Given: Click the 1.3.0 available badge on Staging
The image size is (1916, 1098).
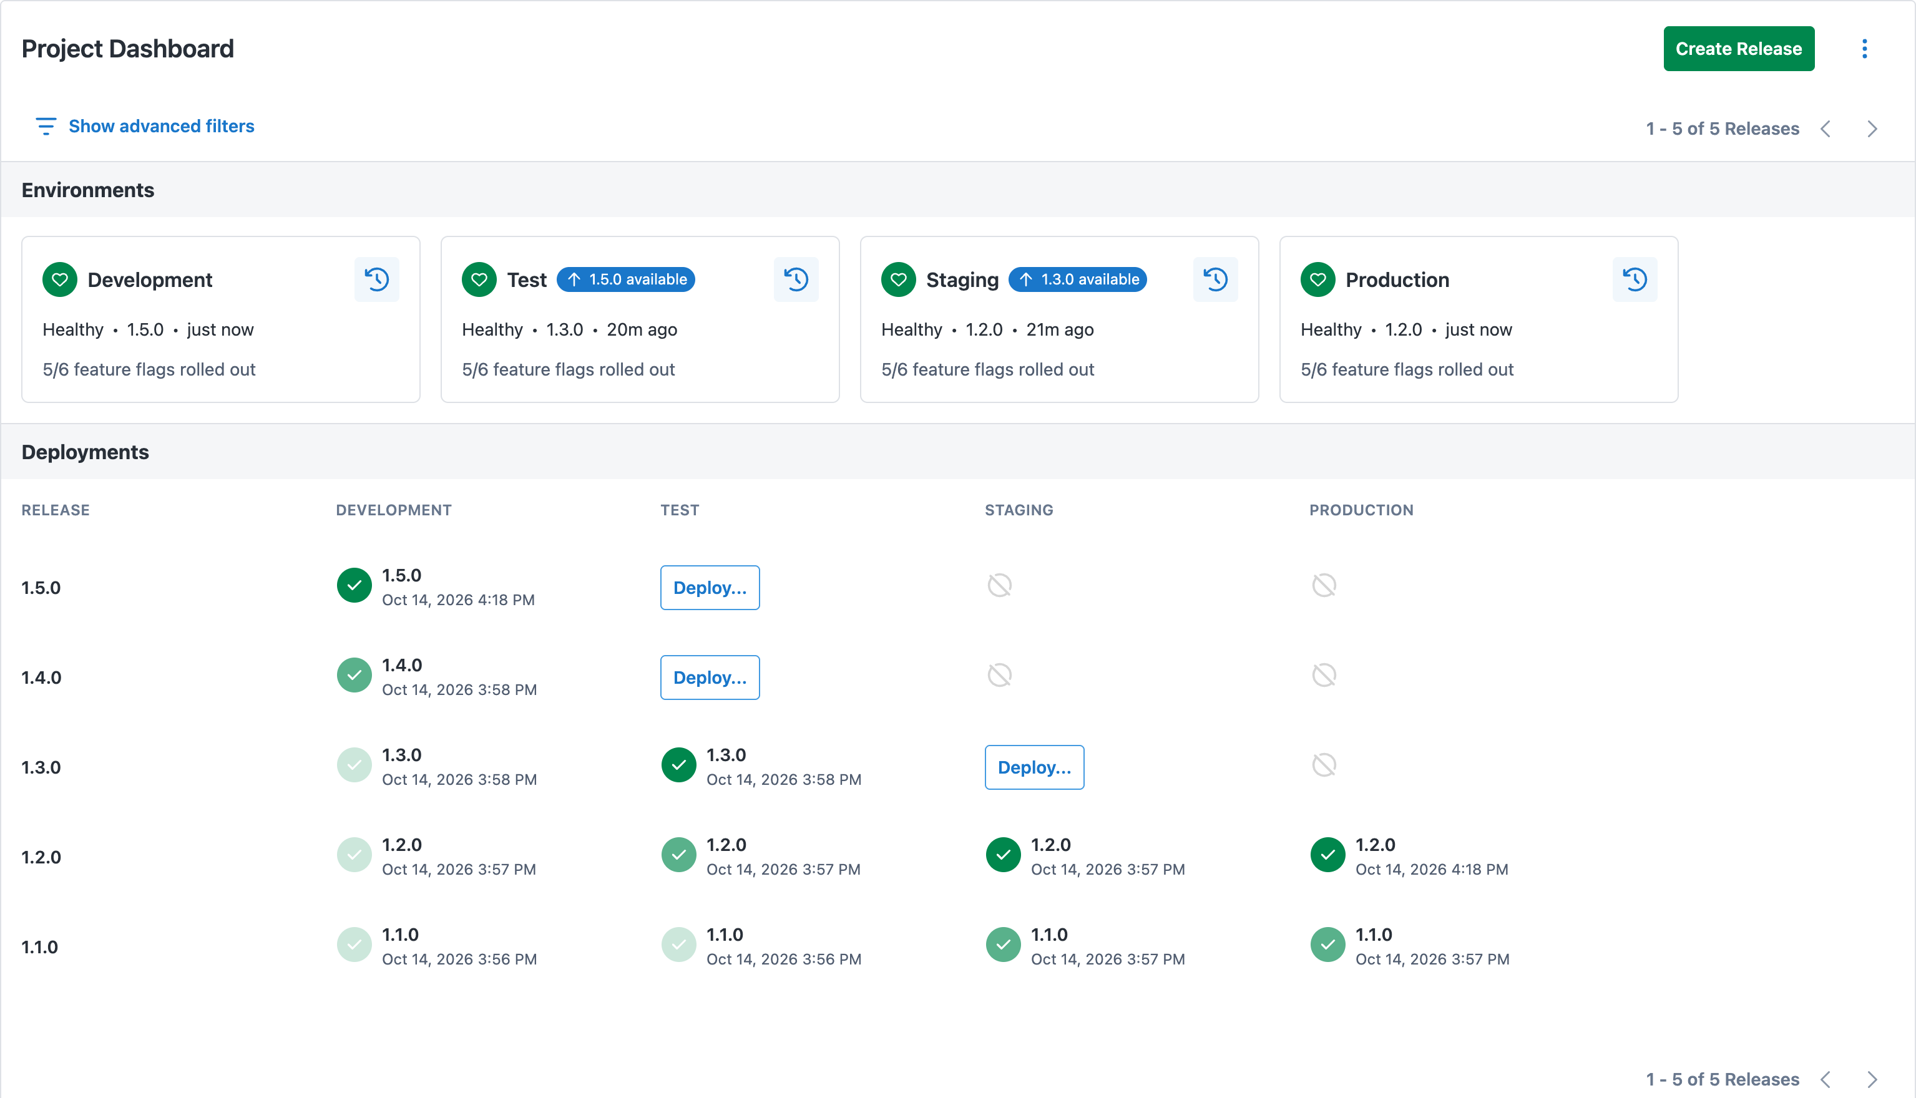Looking at the screenshot, I should 1077,279.
